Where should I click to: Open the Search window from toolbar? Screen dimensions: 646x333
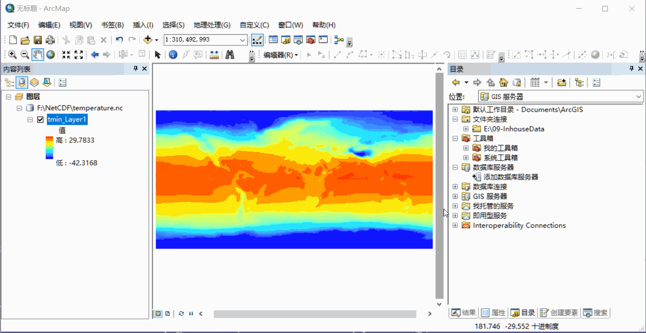point(298,40)
